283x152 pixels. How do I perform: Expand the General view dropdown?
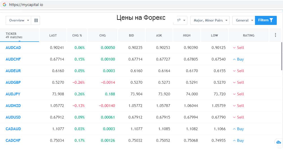243,20
